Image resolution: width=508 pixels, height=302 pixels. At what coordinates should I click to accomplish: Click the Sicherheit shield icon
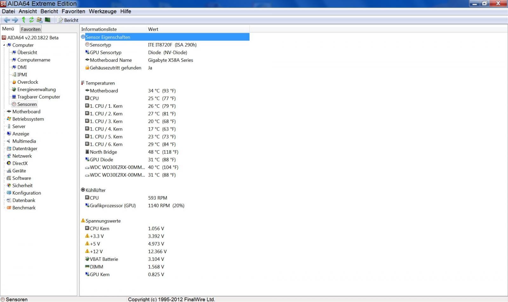[x=9, y=185]
